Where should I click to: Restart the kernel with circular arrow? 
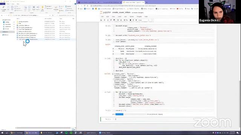(x=133, y=20)
